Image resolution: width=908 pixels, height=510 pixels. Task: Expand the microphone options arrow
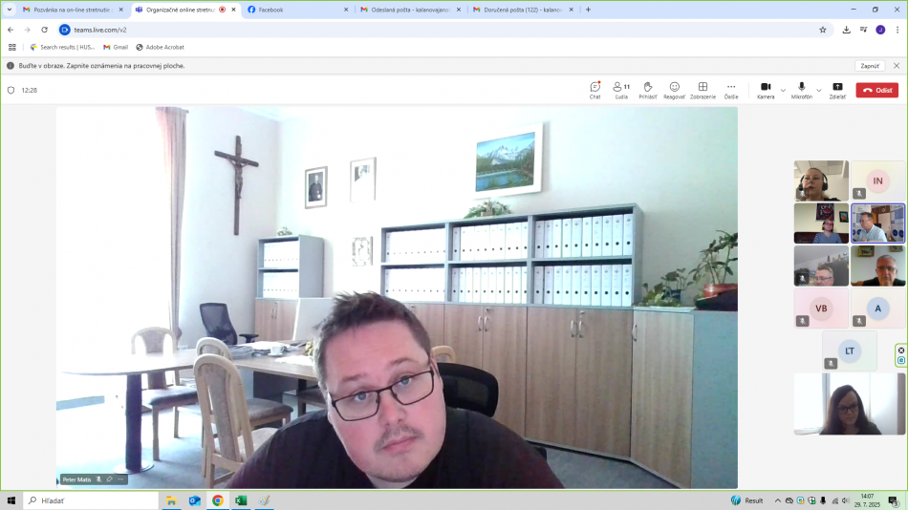coord(819,91)
